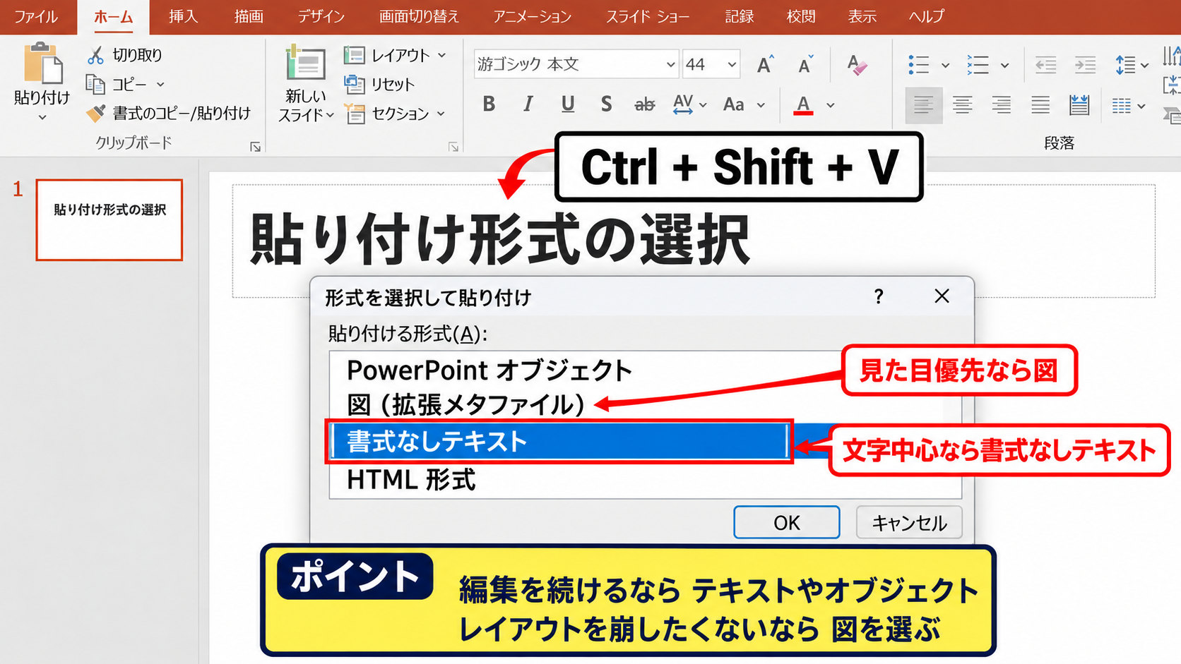1181x664 pixels.
Task: Open the アニメーション tab
Action: [532, 16]
